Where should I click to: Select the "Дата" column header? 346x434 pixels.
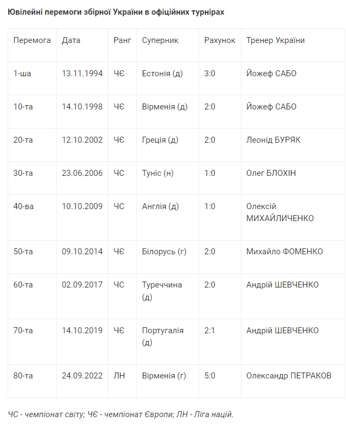[x=71, y=40]
